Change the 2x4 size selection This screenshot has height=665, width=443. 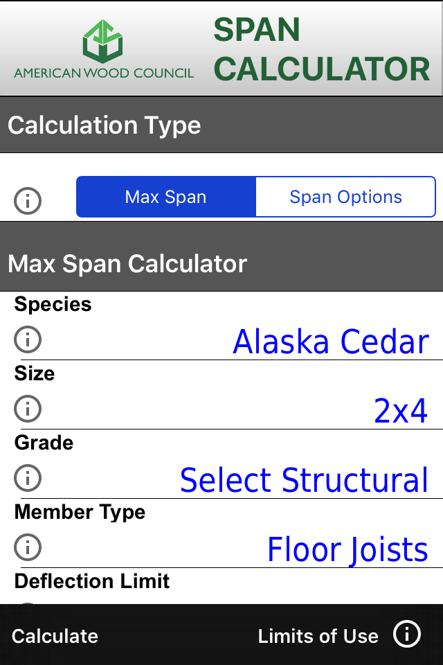point(401,411)
